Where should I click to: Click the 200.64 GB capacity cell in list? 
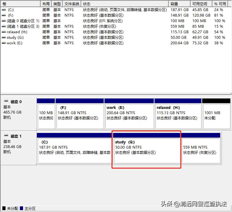coord(179,43)
